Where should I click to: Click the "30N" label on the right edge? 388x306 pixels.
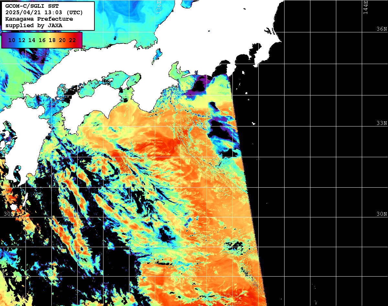click(382, 214)
